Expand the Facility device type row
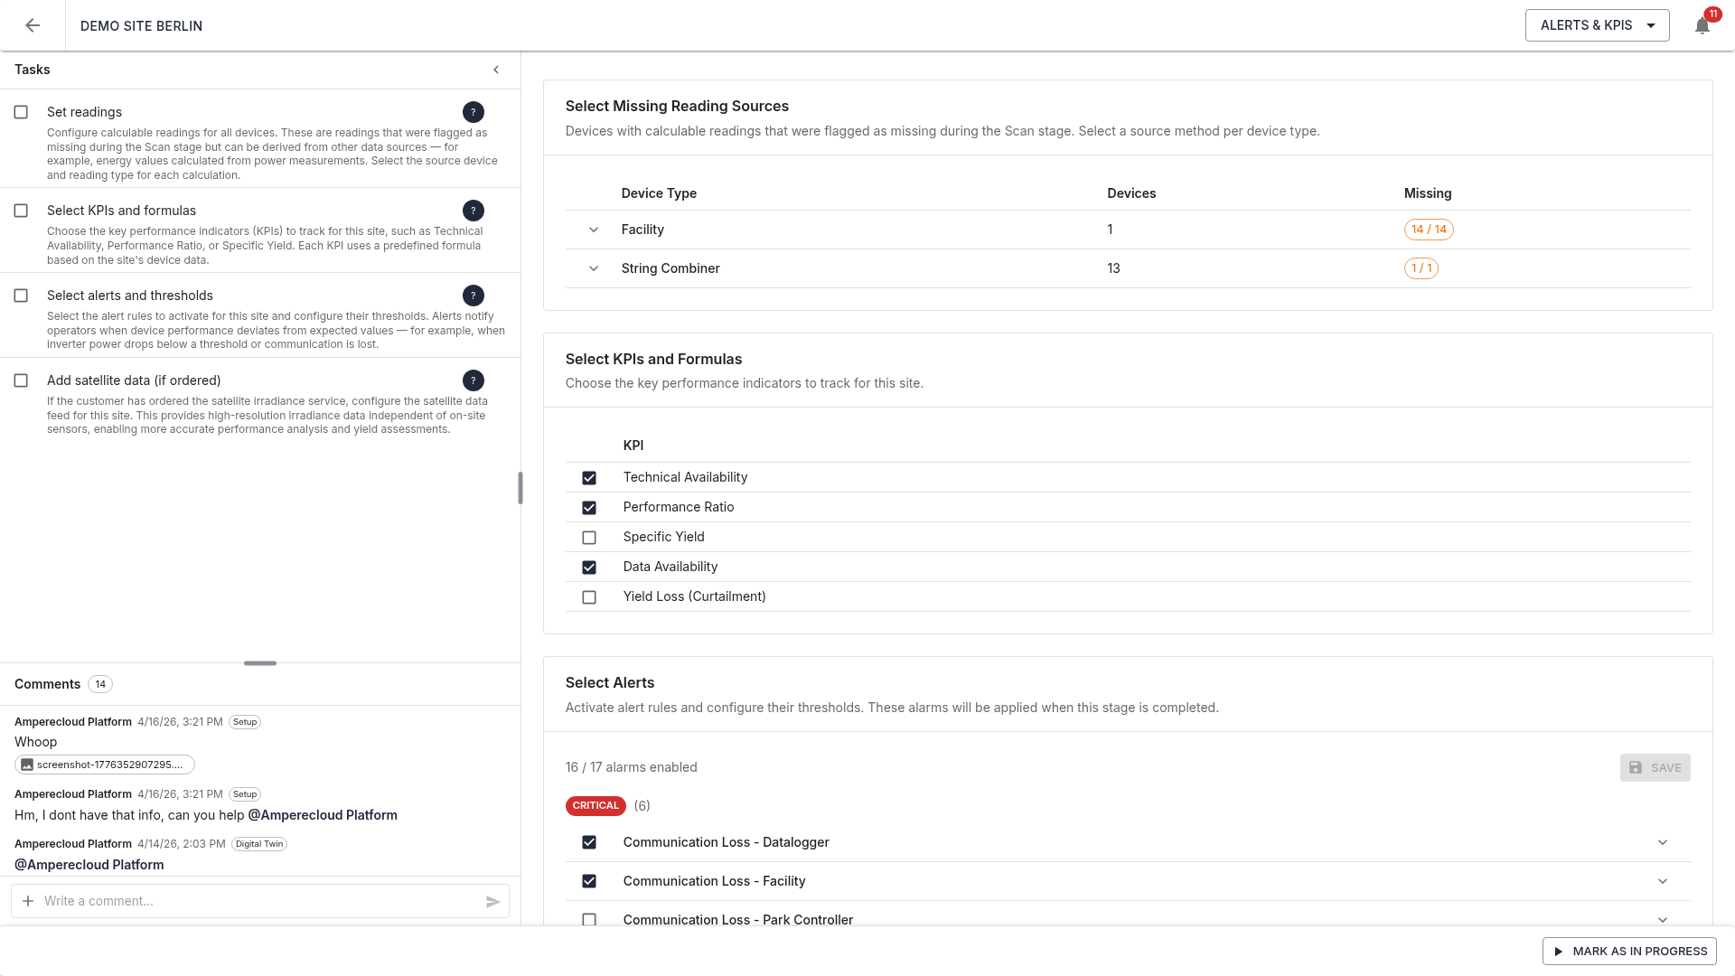 (594, 230)
